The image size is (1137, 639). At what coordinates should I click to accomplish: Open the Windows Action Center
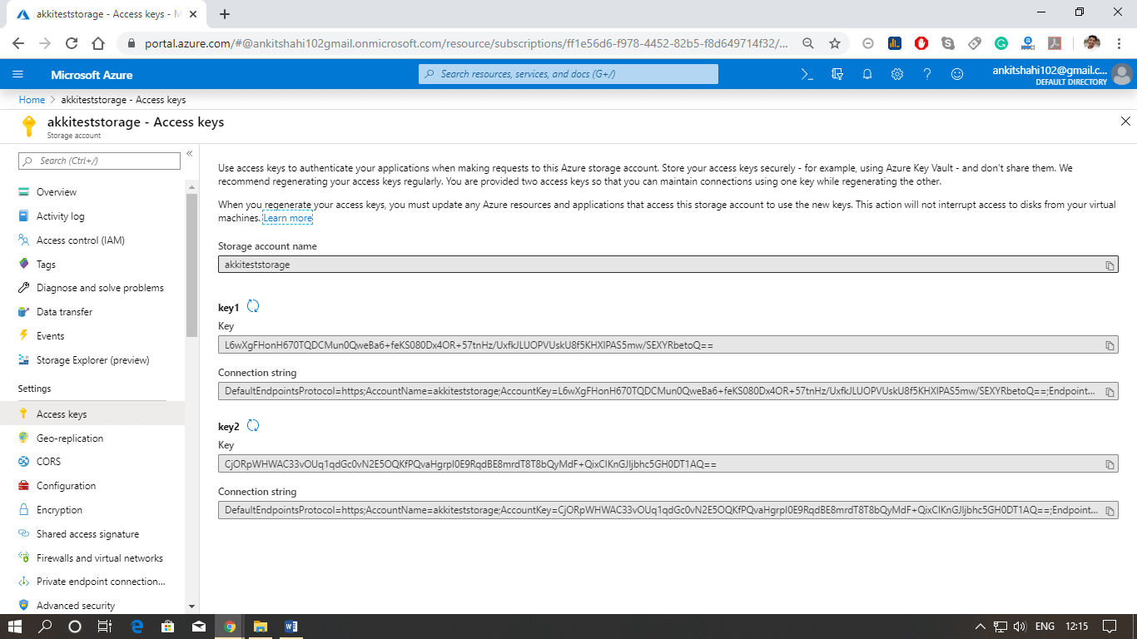pyautogui.click(x=1110, y=627)
